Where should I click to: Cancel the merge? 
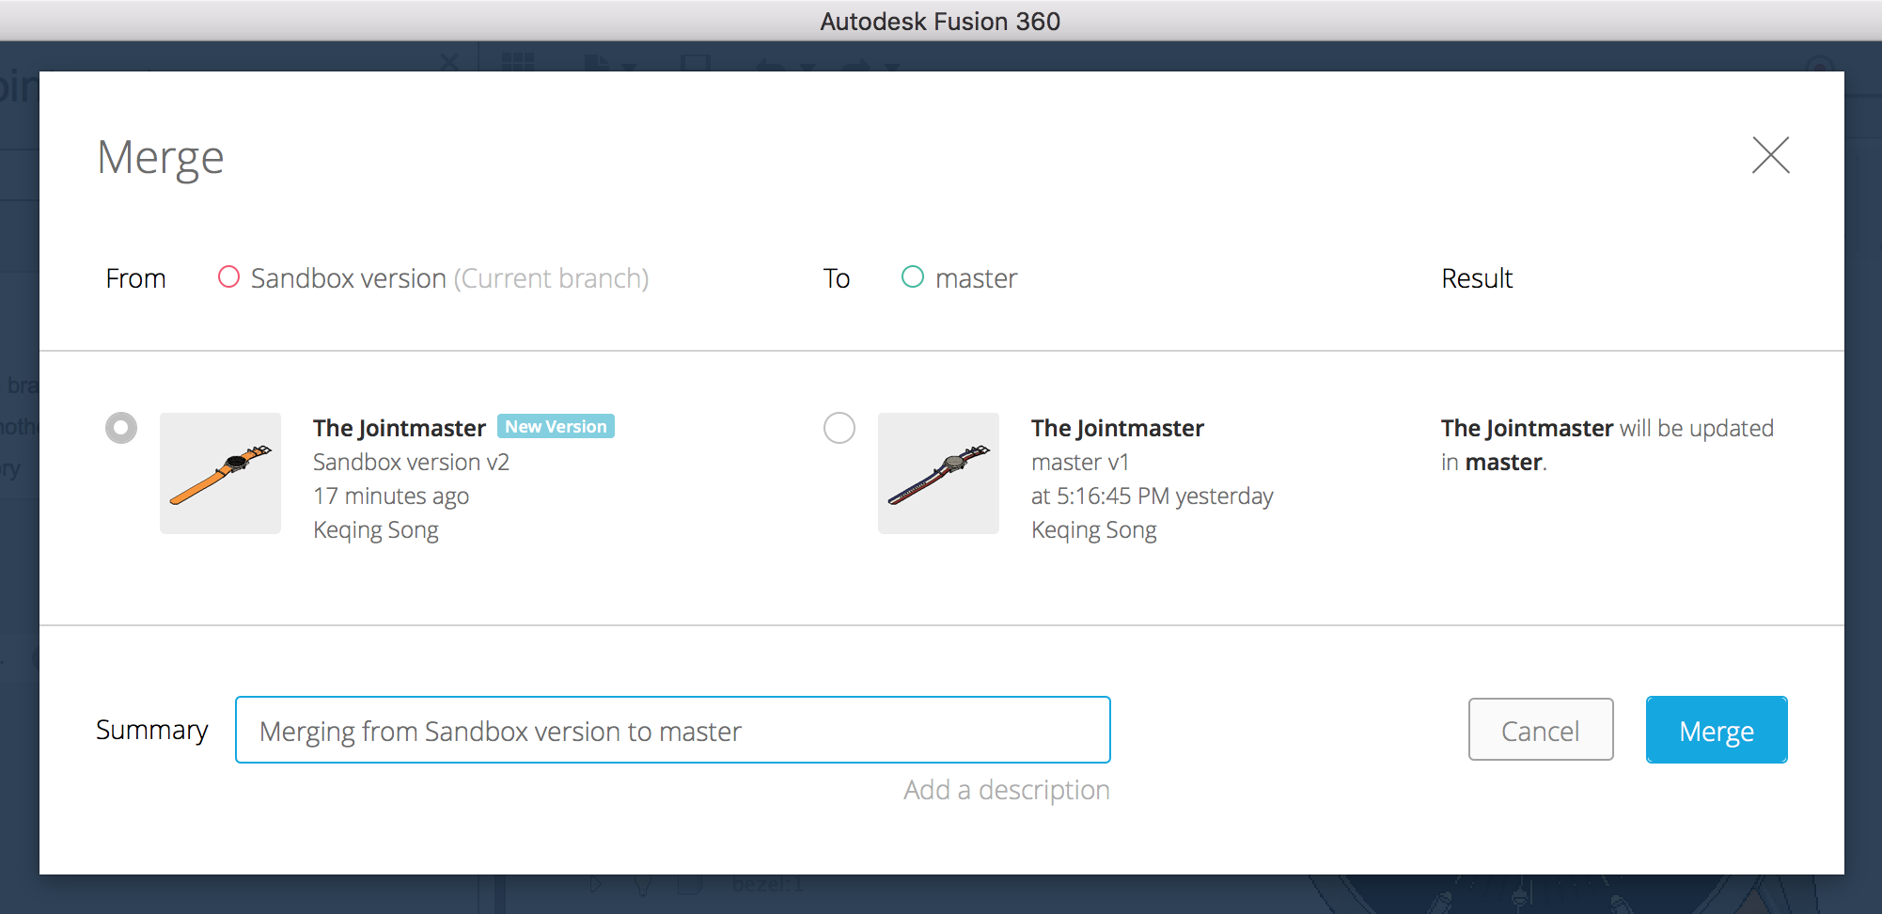1541,730
